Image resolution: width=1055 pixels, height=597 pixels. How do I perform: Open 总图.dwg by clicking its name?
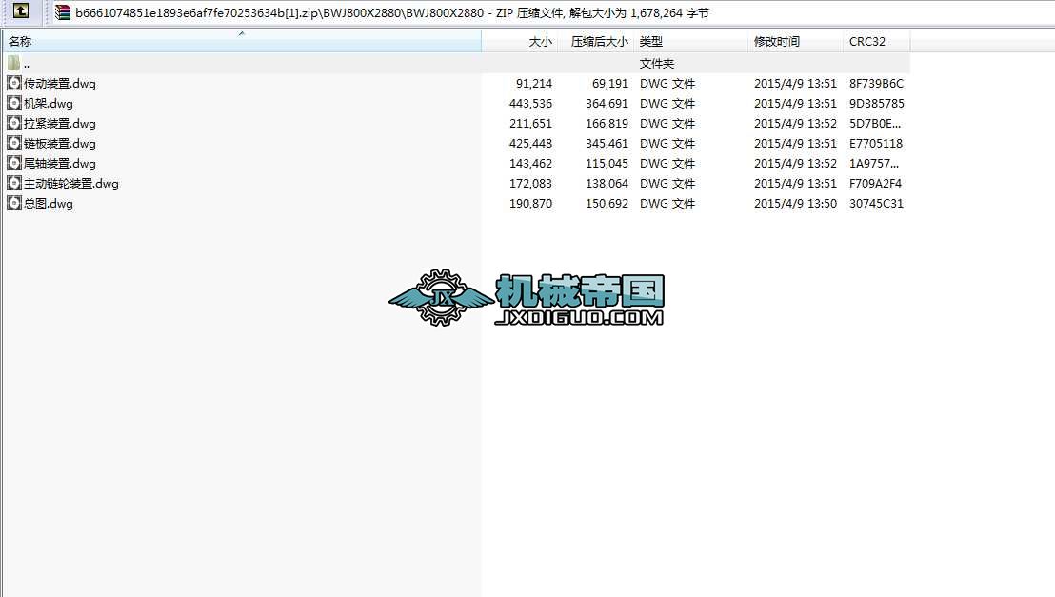(x=50, y=203)
